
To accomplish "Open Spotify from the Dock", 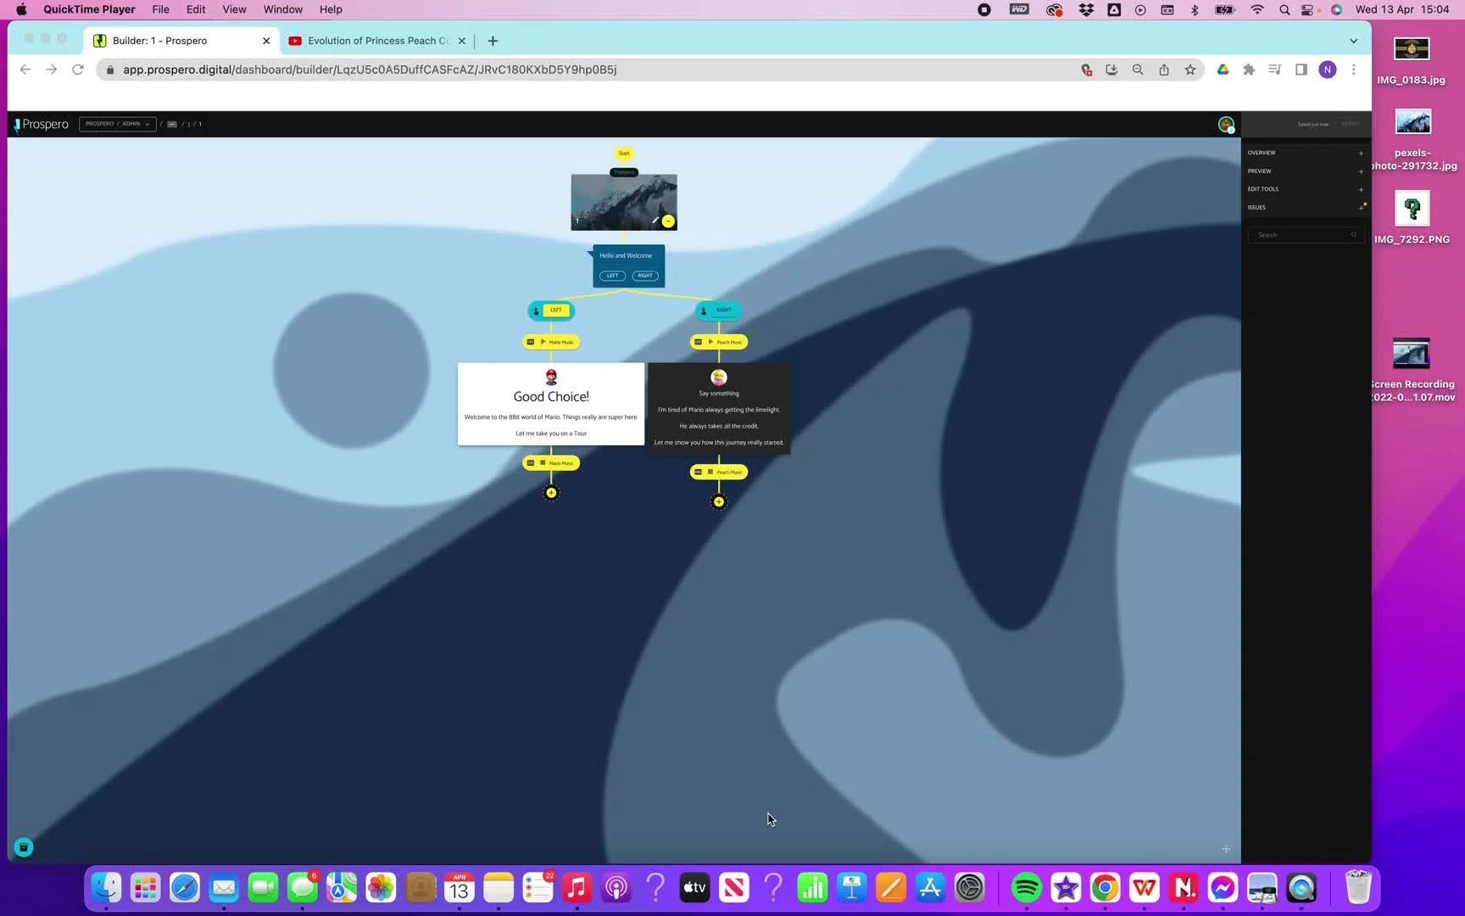I will click(1026, 888).
